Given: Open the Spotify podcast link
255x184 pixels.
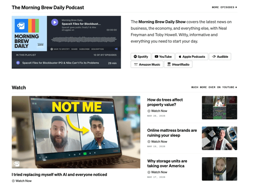Looking at the screenshot, I should pos(141,57).
